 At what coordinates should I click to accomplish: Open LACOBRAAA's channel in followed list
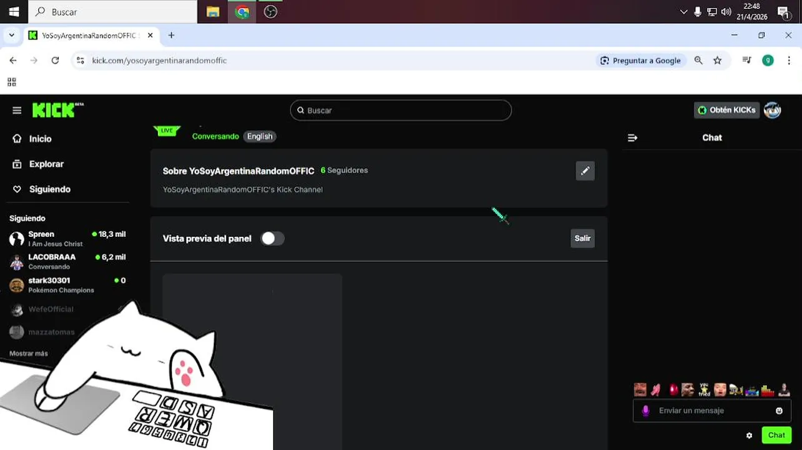pos(67,261)
